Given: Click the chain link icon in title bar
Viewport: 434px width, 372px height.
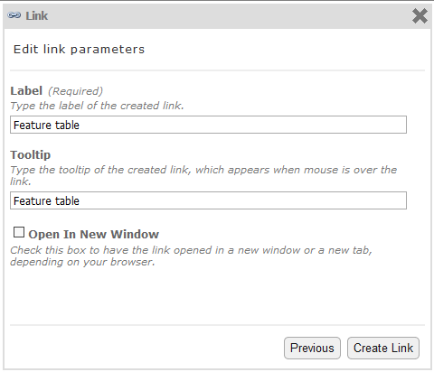Looking at the screenshot, I should (x=14, y=15).
